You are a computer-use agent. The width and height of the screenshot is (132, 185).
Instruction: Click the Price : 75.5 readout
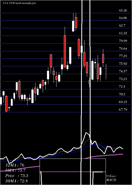click(x=17, y=176)
